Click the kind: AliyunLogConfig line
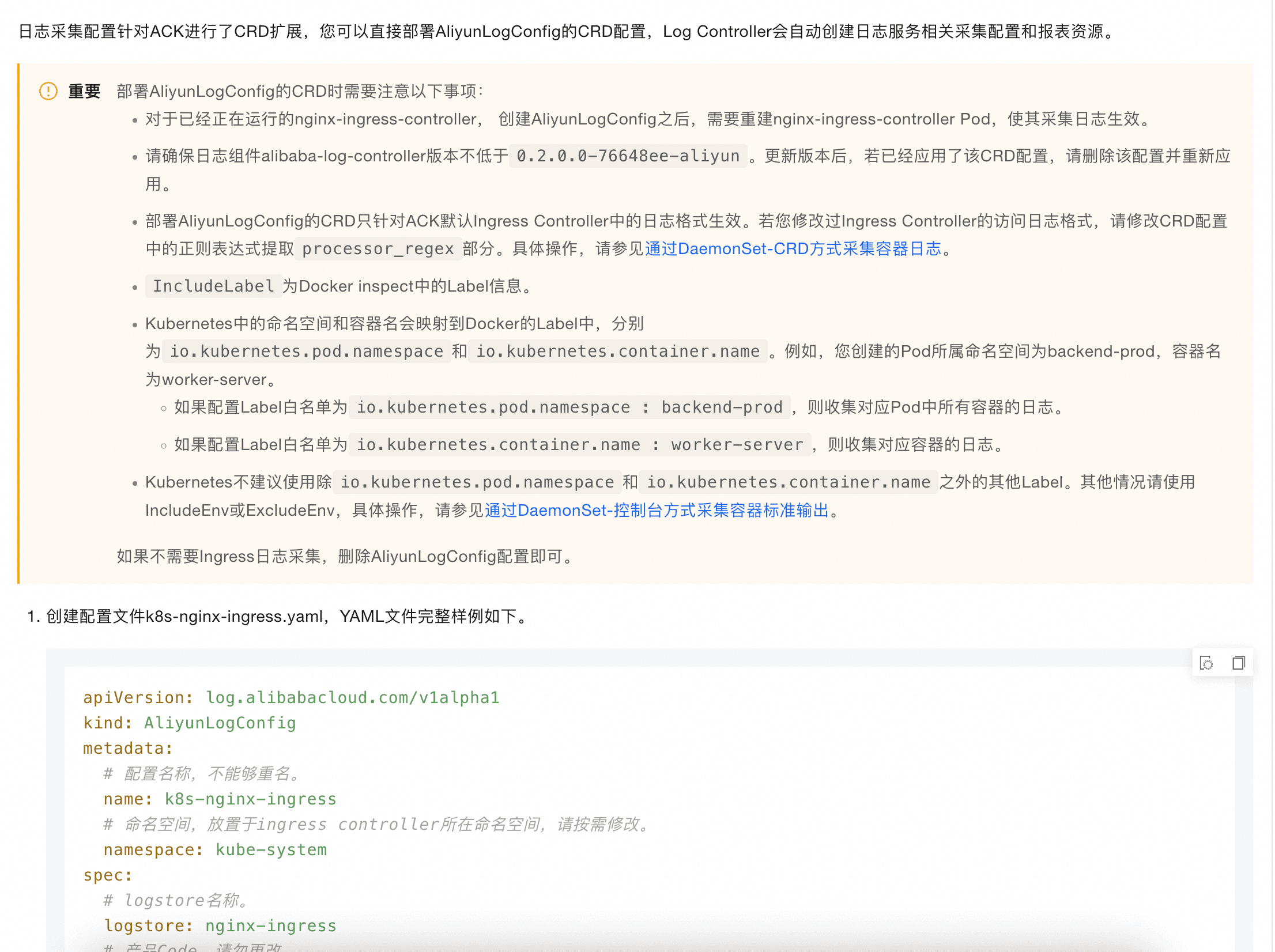 189,723
